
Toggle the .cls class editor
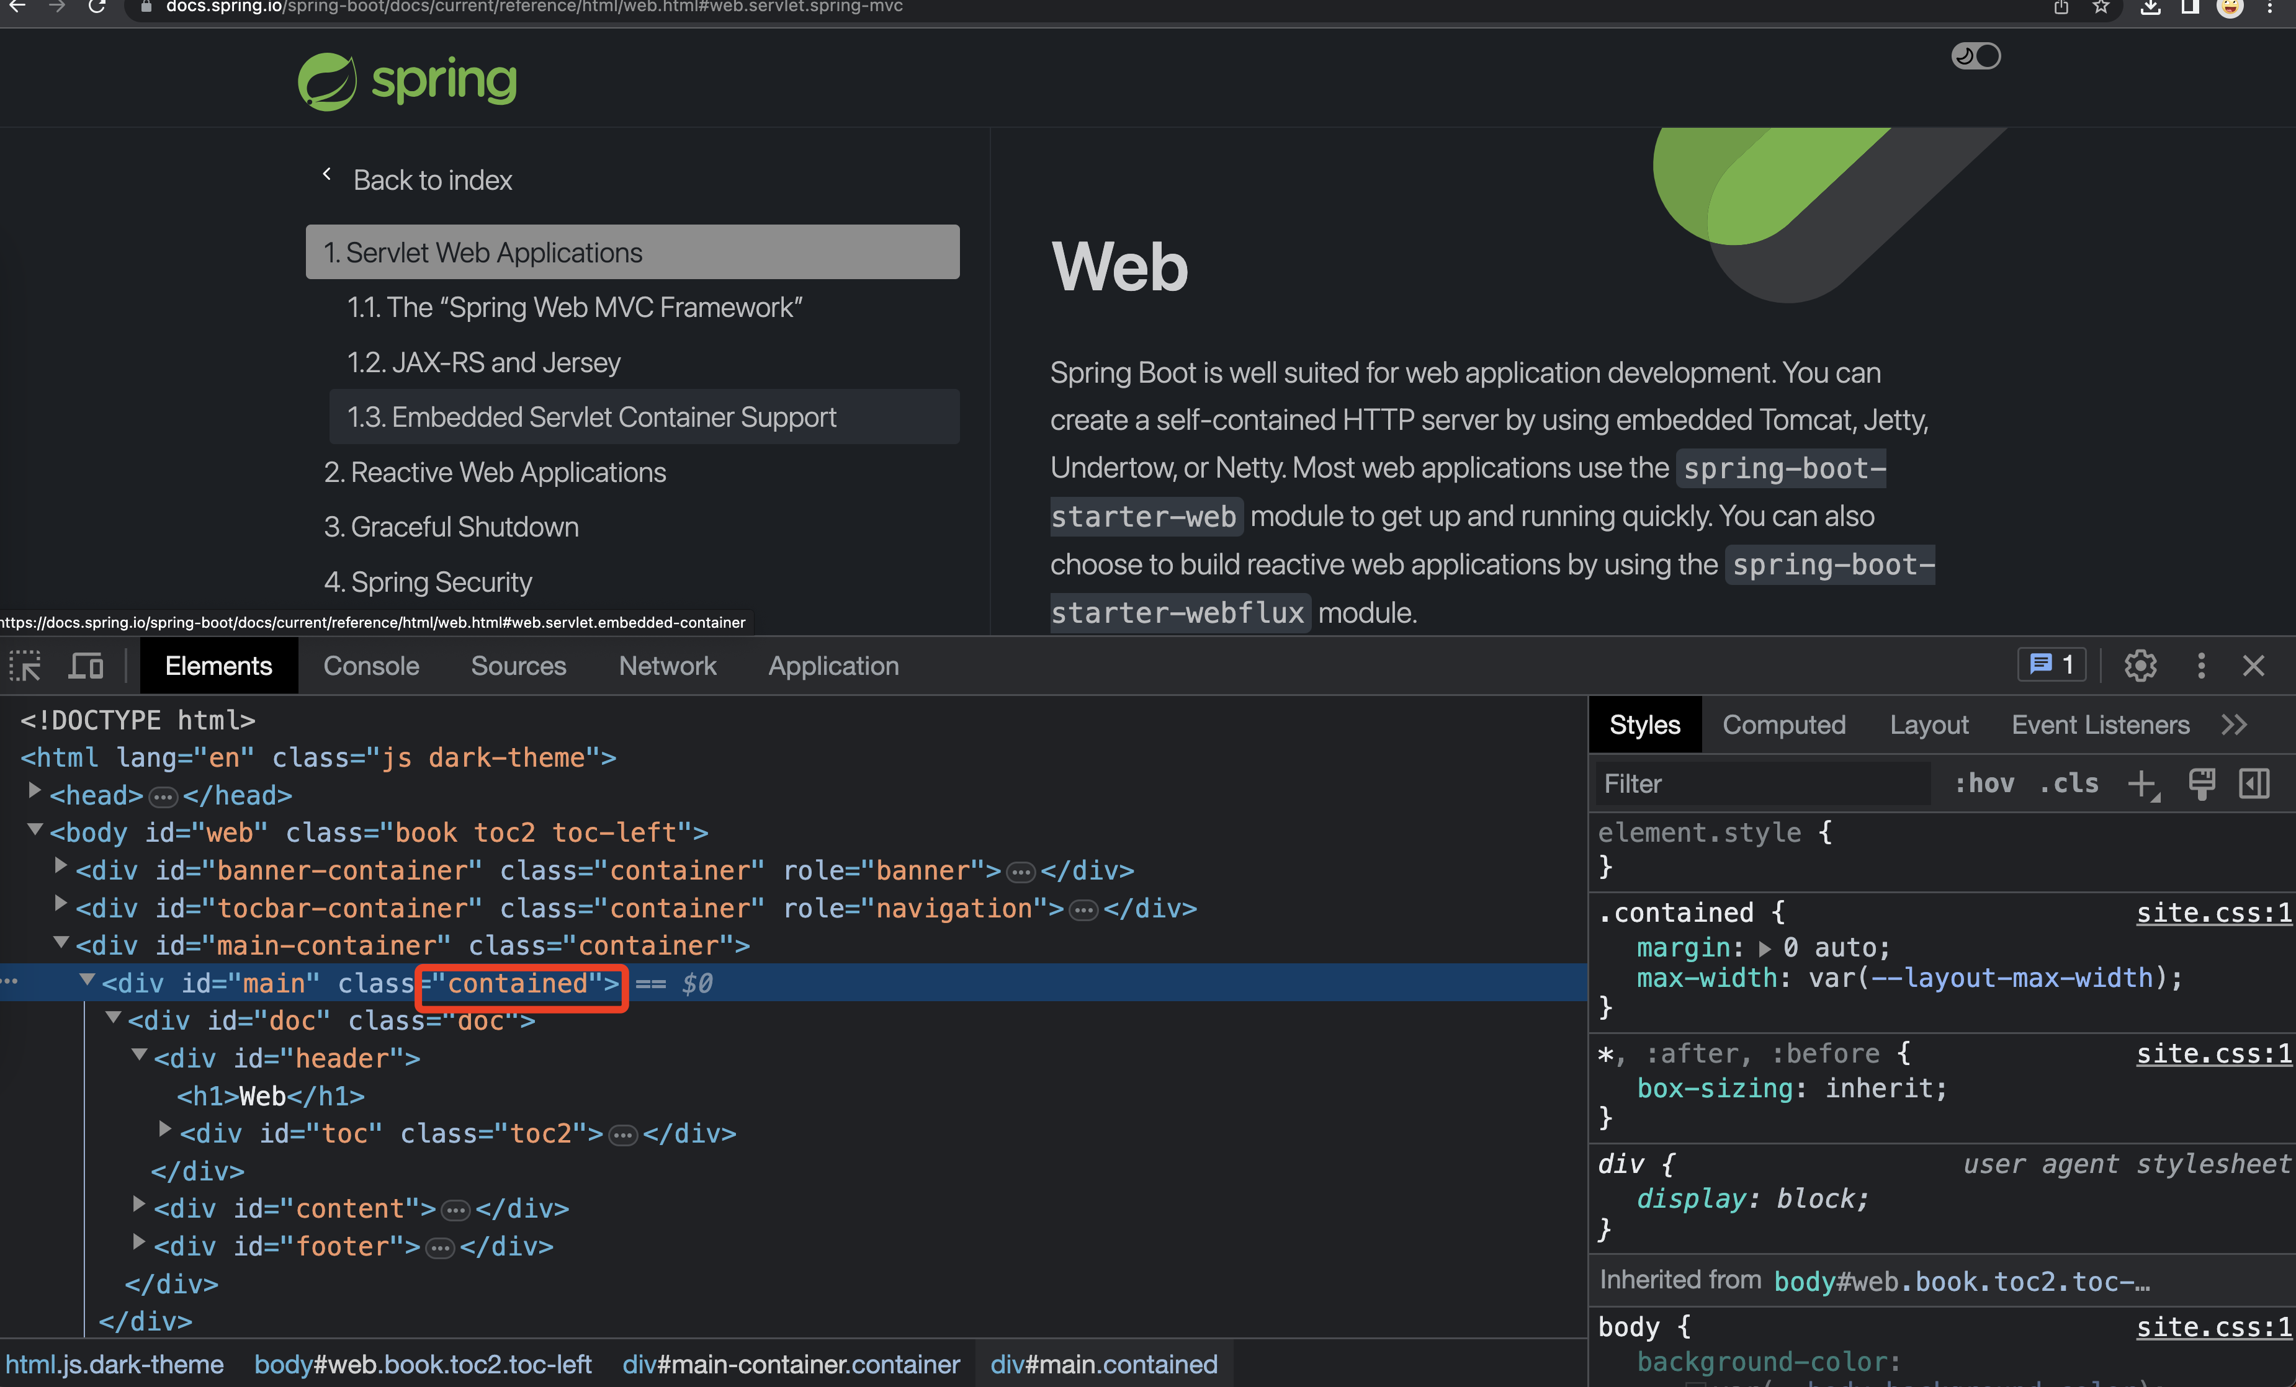pos(2069,783)
